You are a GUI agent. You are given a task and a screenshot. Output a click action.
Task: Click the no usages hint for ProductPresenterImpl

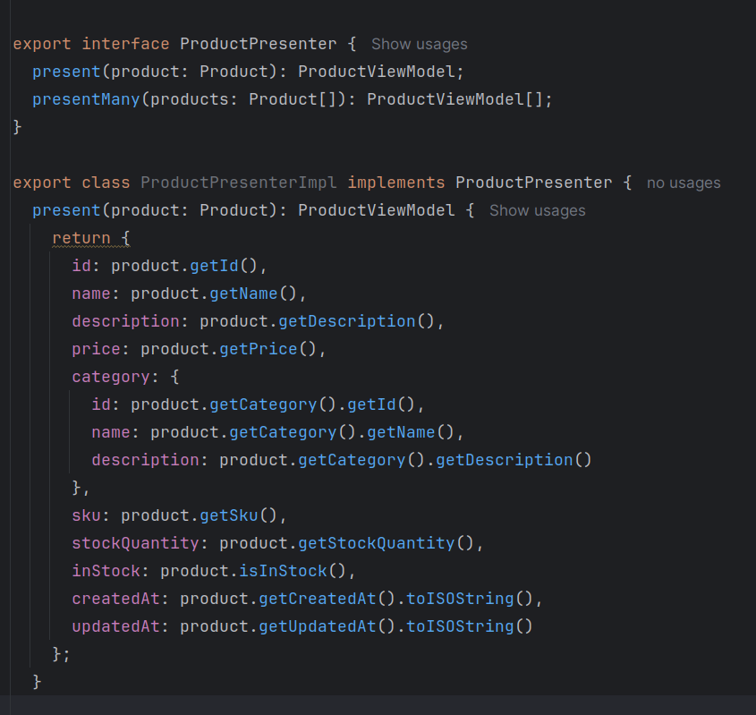(683, 182)
